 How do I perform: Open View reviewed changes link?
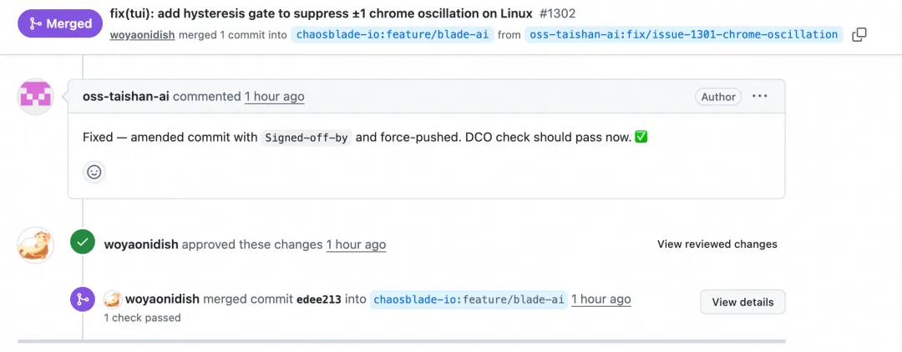(x=717, y=244)
